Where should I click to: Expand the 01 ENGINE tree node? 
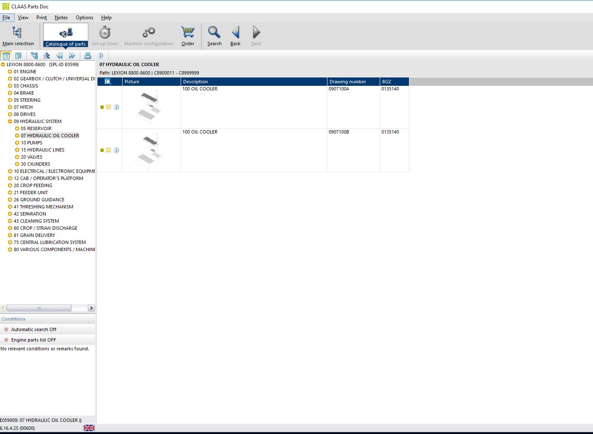pyautogui.click(x=10, y=72)
